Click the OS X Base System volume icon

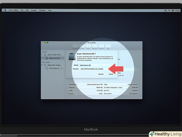point(47,68)
